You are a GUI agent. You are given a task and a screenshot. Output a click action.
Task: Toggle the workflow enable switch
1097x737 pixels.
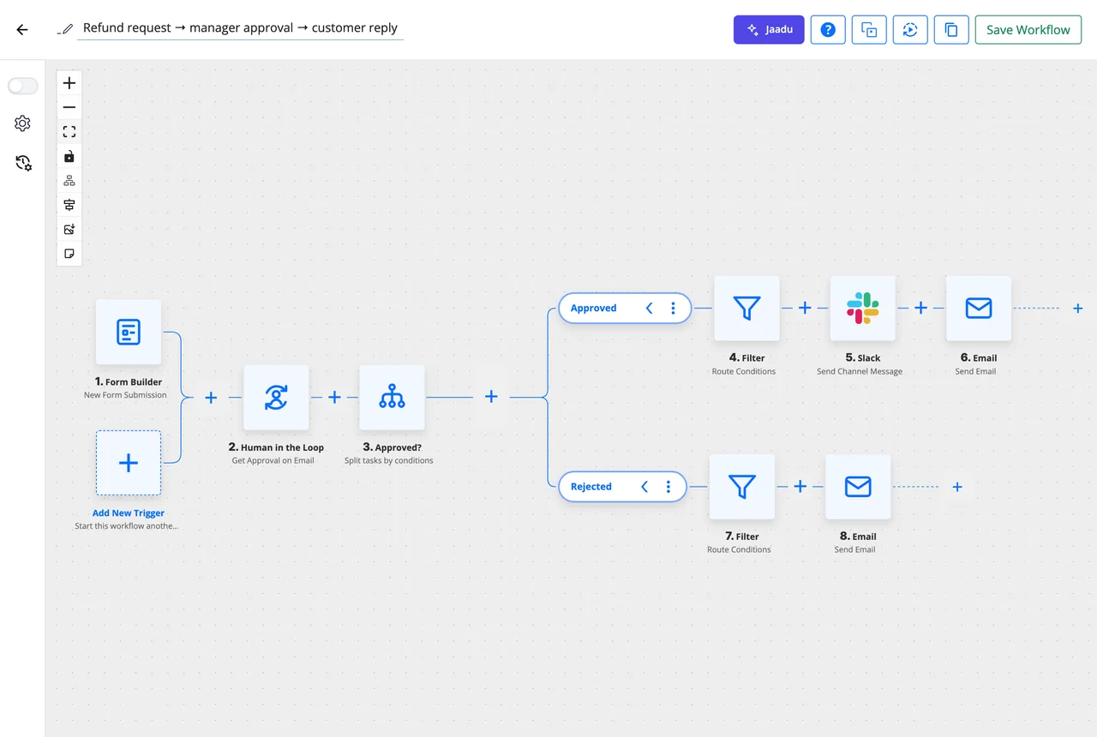(23, 86)
